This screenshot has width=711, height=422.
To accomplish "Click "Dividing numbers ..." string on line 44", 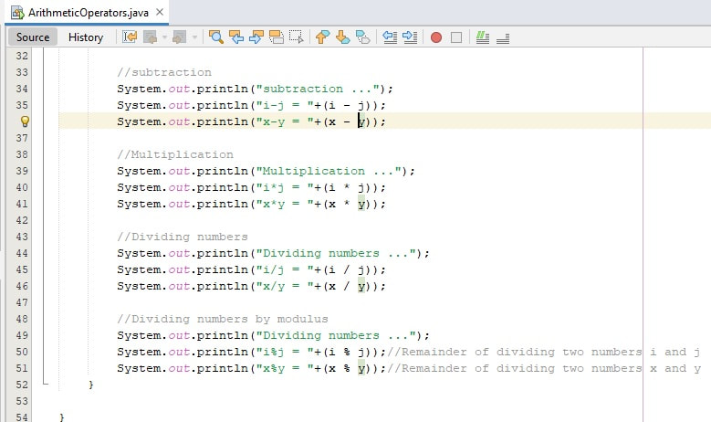I will coord(336,253).
